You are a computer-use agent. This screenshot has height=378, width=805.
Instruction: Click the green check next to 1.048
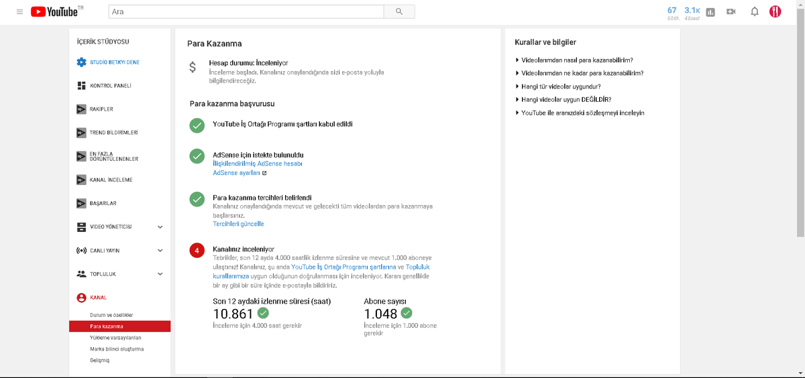click(407, 313)
